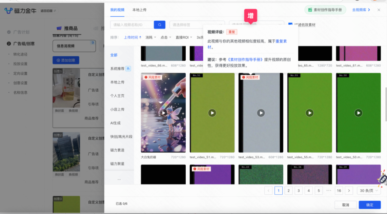Select 信息流视频 tab in background page
The width and height of the screenshot is (387, 214).
point(74,46)
